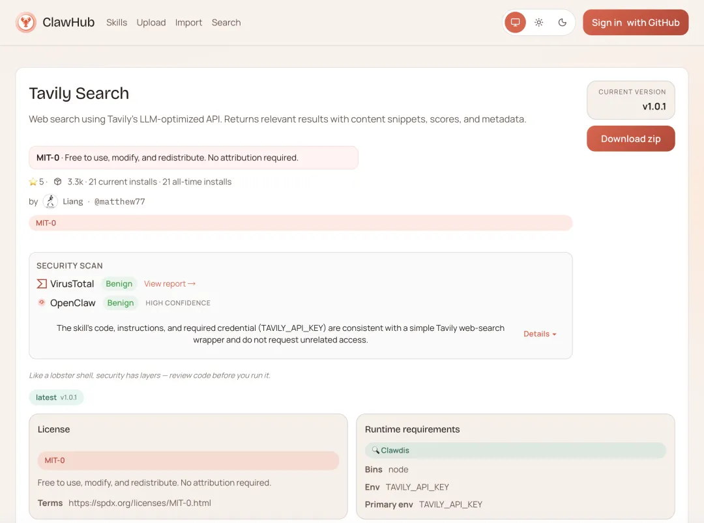The image size is (704, 523).
Task: Click the lobster shell security tip text
Action: click(149, 375)
